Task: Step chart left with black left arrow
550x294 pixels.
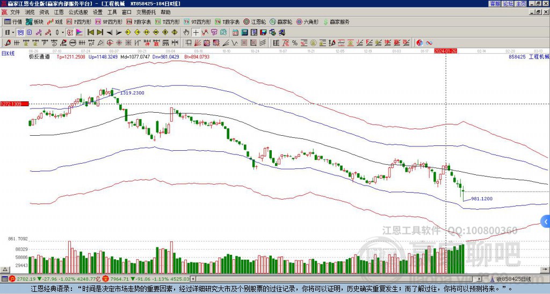Action: tap(110, 33)
